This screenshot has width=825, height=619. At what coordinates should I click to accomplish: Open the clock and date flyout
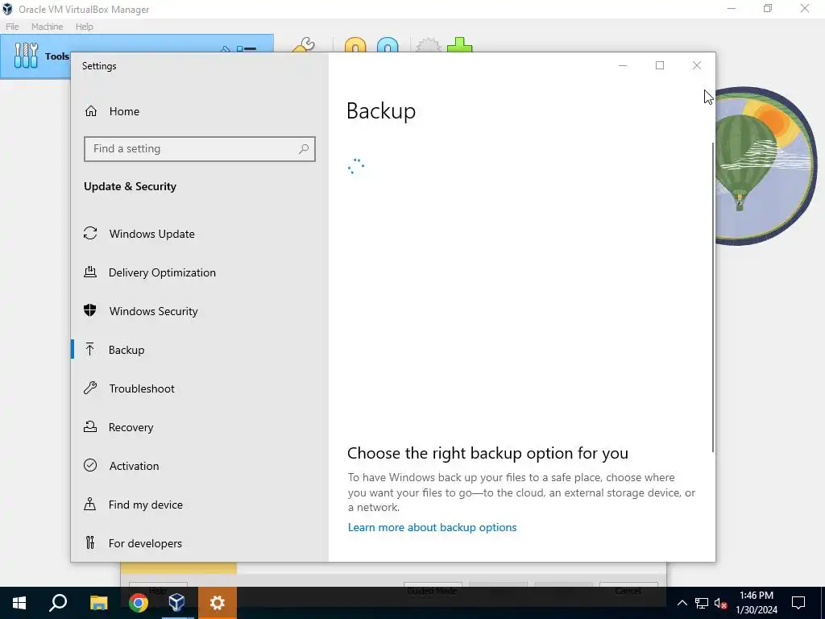point(756,603)
